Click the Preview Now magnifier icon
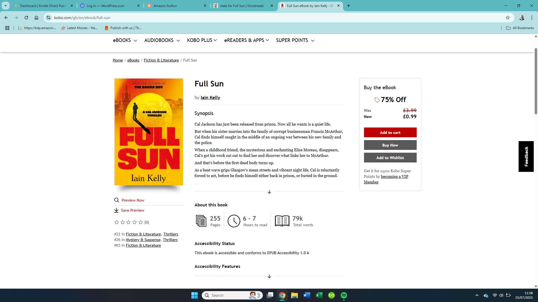This screenshot has height=302, width=538. pyautogui.click(x=117, y=200)
